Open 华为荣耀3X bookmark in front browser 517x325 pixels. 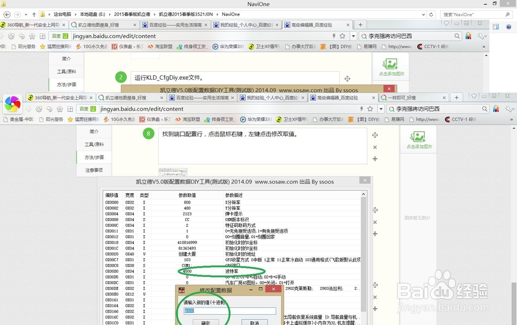(x=256, y=119)
